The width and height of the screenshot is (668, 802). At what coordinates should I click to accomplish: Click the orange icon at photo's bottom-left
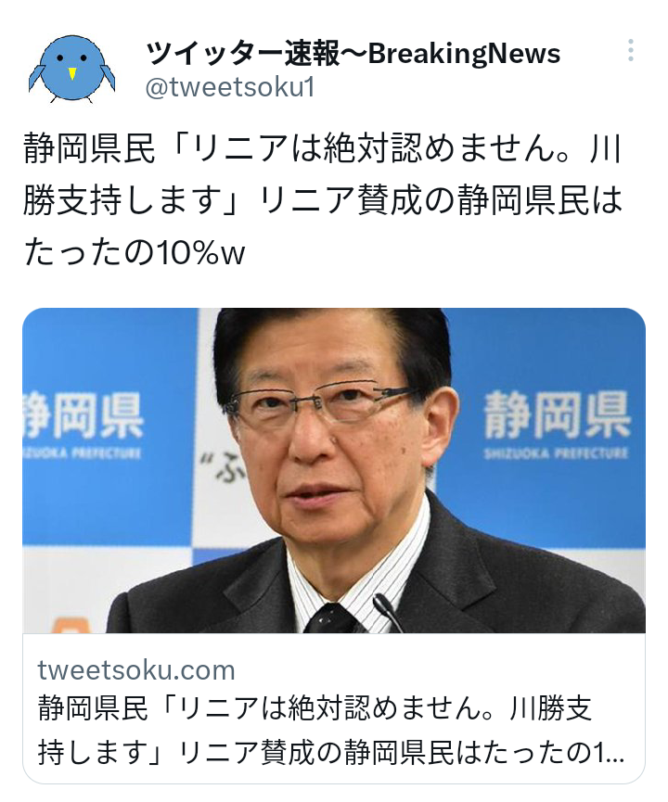coord(71,626)
